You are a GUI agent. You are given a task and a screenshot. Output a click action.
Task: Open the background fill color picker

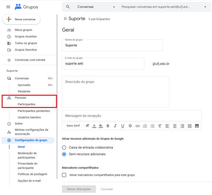tap(101, 126)
